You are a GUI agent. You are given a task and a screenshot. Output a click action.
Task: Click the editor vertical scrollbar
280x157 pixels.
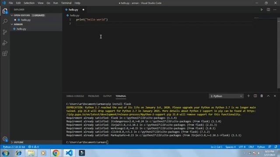[x=279, y=53]
